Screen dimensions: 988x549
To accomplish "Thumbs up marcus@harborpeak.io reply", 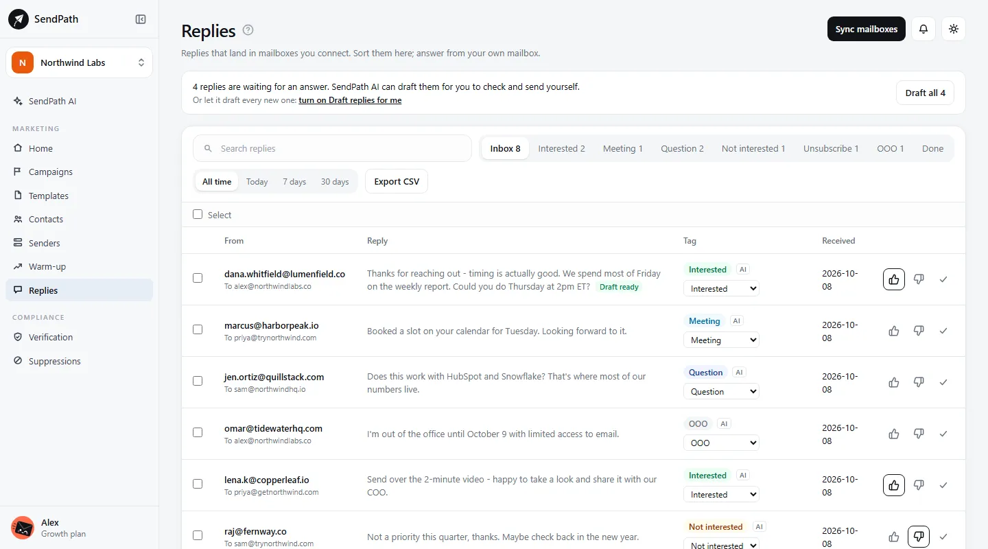I will (894, 331).
